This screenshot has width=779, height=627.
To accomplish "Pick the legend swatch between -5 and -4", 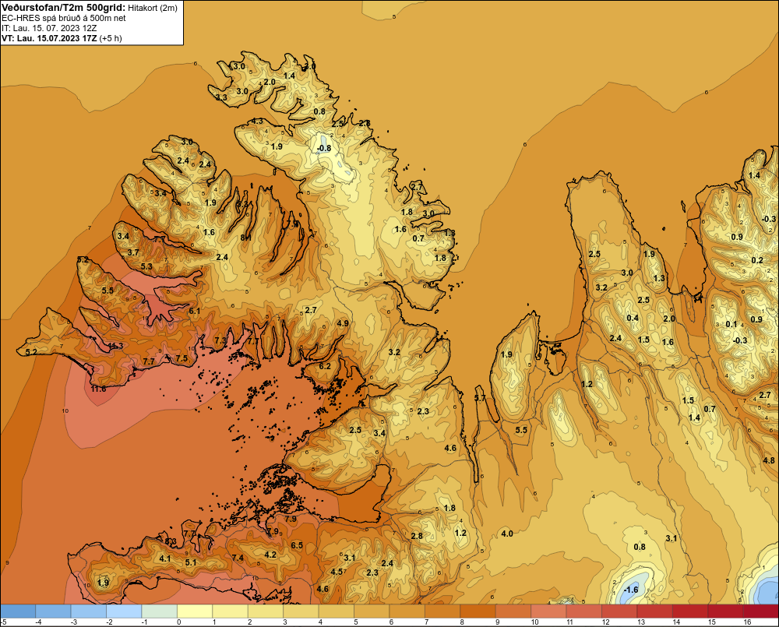I will tap(18, 611).
